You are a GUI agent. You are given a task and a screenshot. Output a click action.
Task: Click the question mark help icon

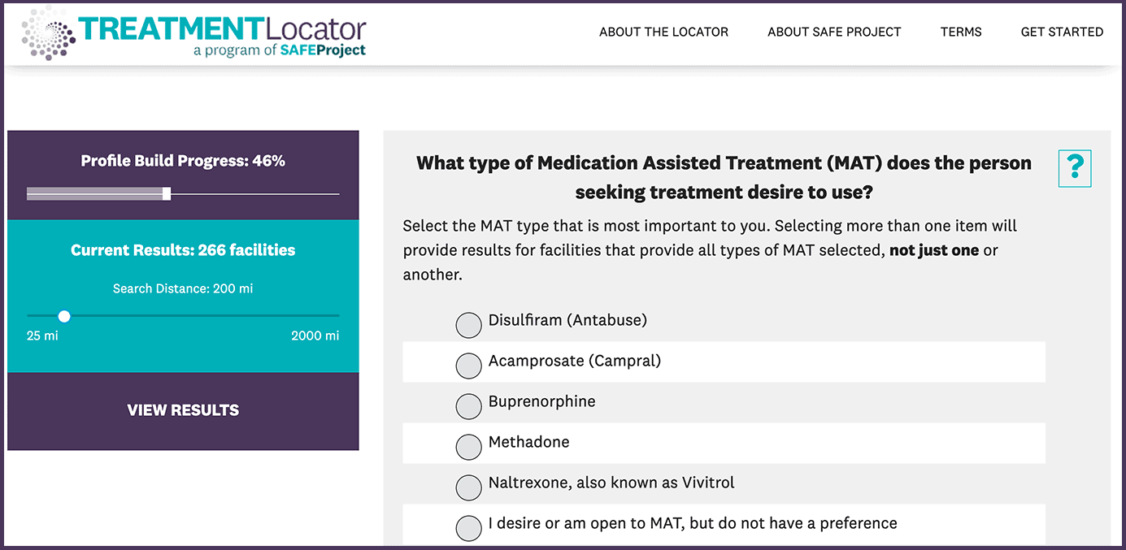click(x=1075, y=168)
